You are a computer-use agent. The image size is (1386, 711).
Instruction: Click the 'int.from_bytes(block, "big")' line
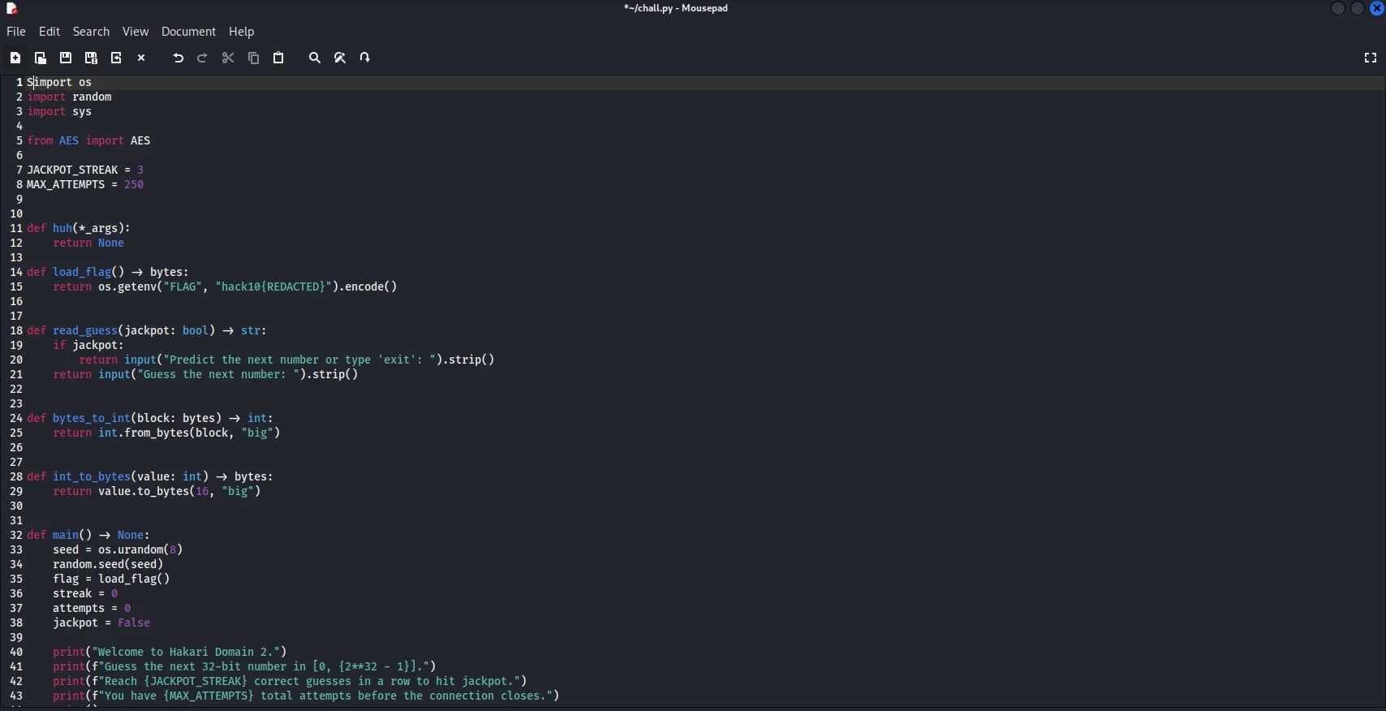(x=166, y=433)
